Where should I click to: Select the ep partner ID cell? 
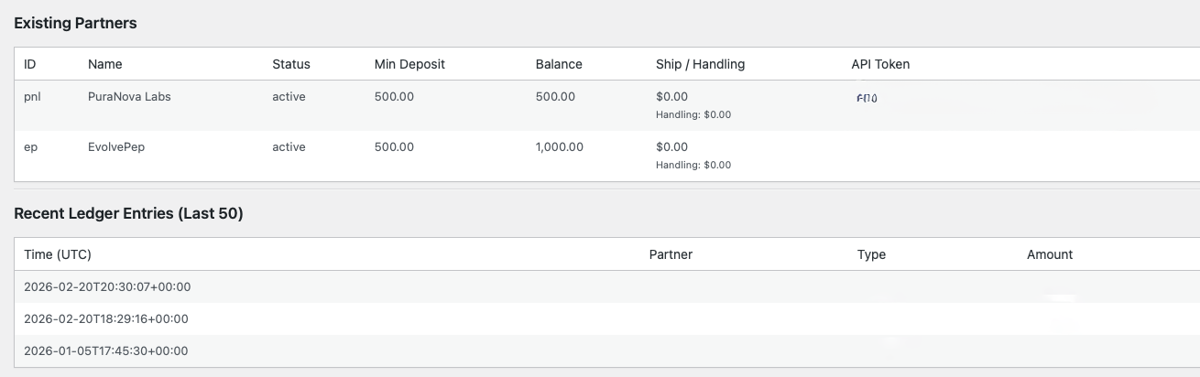(30, 147)
